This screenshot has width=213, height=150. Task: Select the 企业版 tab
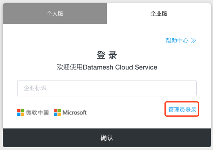pyautogui.click(x=159, y=14)
